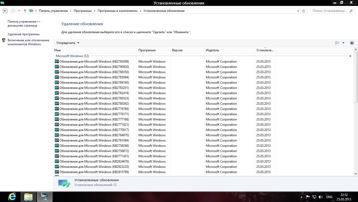Open Action Center flag icon
The width and height of the screenshot is (358, 202).
pos(308,197)
